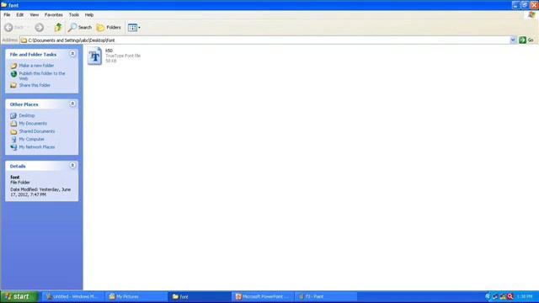Open the Edit menu
Screen dimensions: 539x303
(x=20, y=15)
